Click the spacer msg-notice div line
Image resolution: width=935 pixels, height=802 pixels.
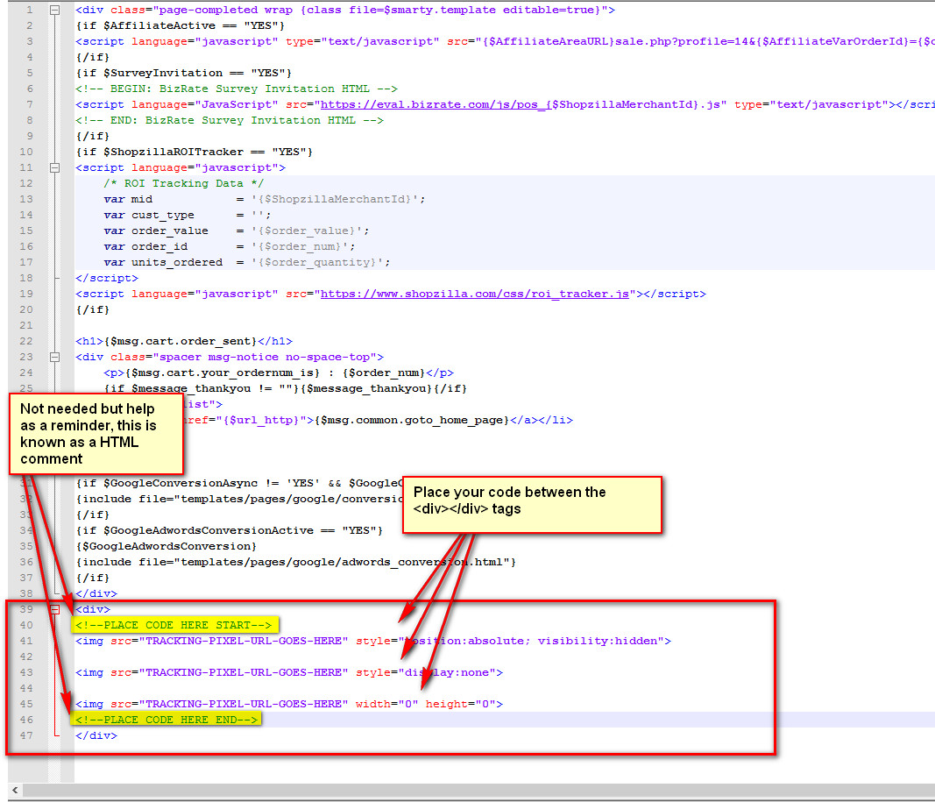(230, 357)
